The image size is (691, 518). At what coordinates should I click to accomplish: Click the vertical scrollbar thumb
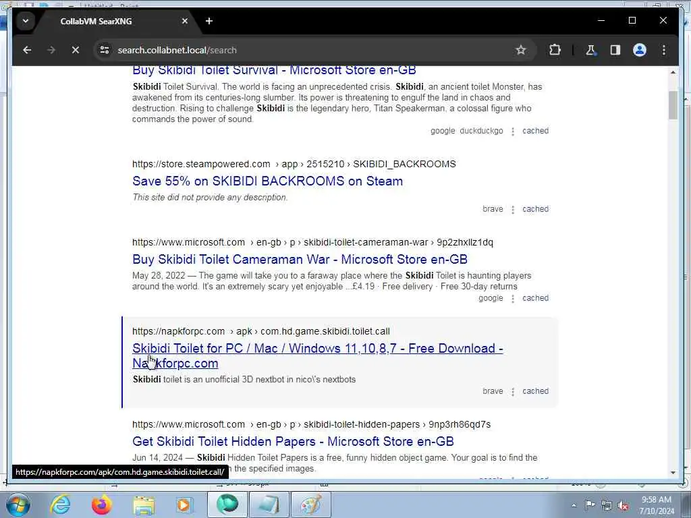pyautogui.click(x=673, y=105)
